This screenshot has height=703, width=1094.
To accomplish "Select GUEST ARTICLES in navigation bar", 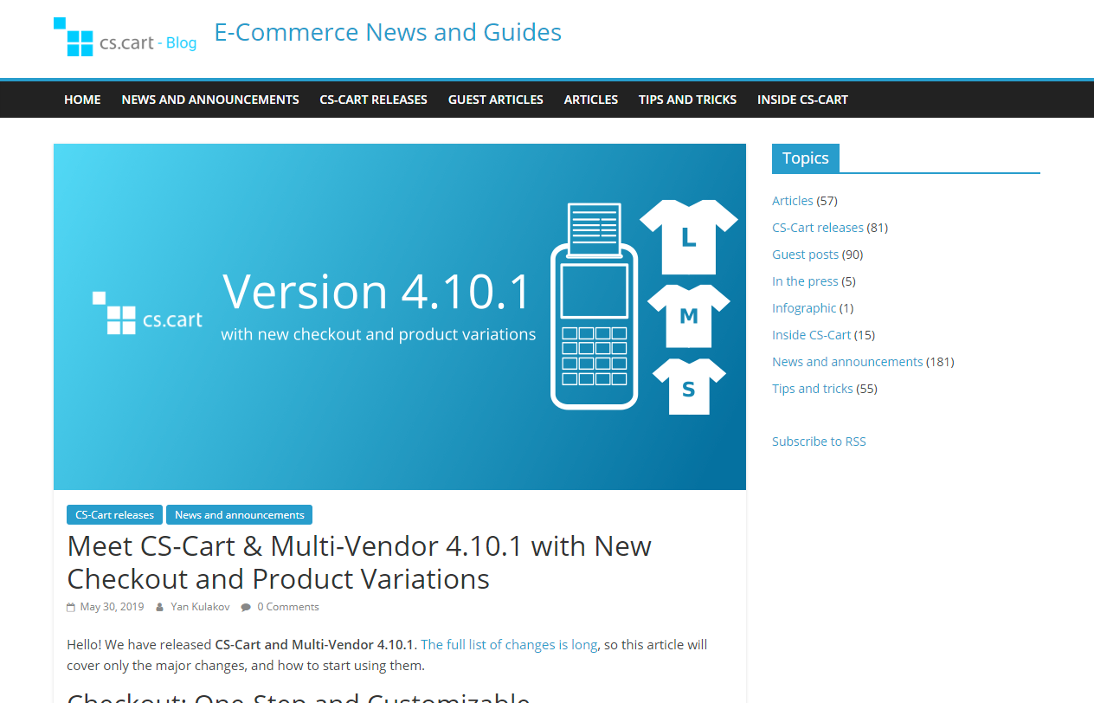I will click(x=496, y=100).
